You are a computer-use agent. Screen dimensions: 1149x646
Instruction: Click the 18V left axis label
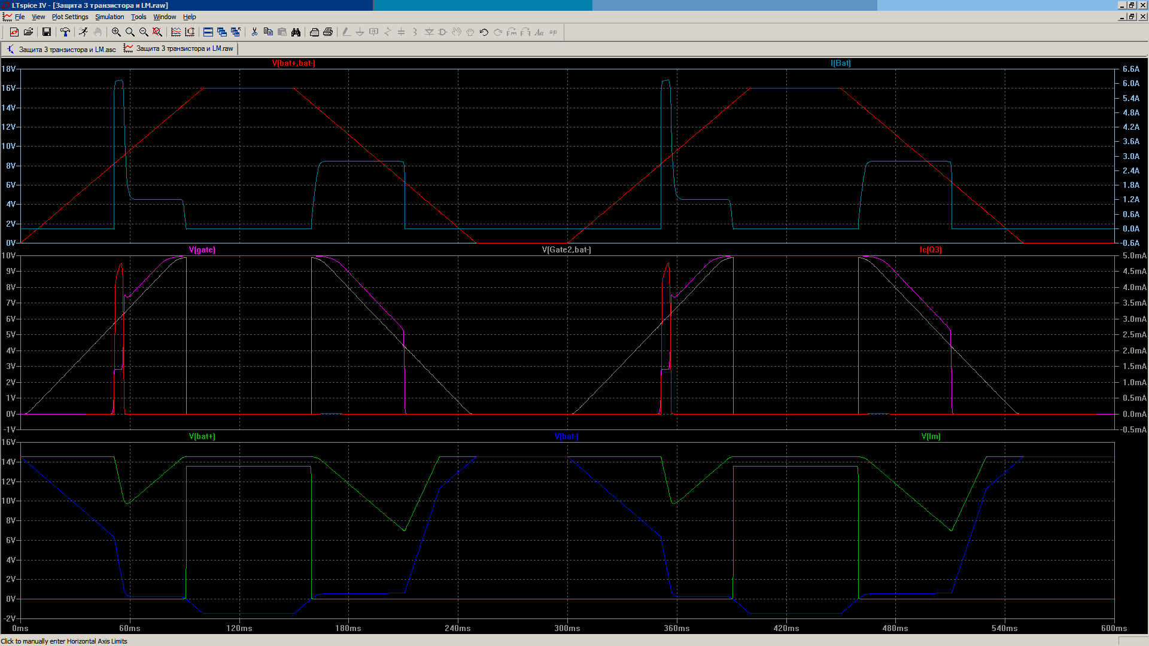click(8, 69)
